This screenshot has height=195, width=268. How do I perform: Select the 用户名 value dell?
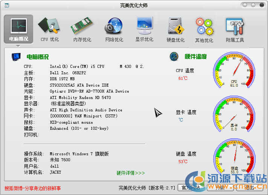(x=54, y=166)
